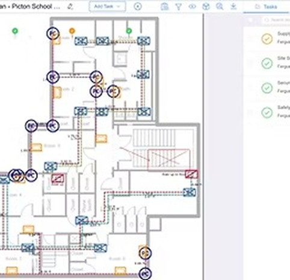
Task: Open the filter funnel tool
Action: (x=178, y=7)
